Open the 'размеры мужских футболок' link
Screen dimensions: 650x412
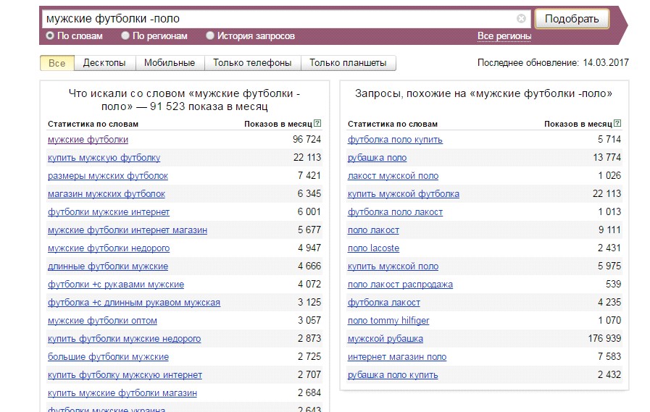coord(108,176)
